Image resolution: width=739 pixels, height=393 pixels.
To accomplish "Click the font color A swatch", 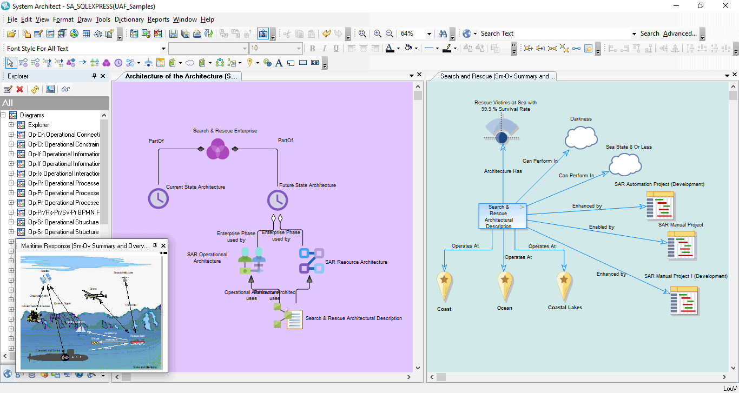I will coord(390,48).
